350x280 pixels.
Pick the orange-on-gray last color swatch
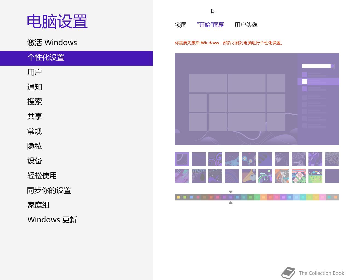(x=336, y=197)
